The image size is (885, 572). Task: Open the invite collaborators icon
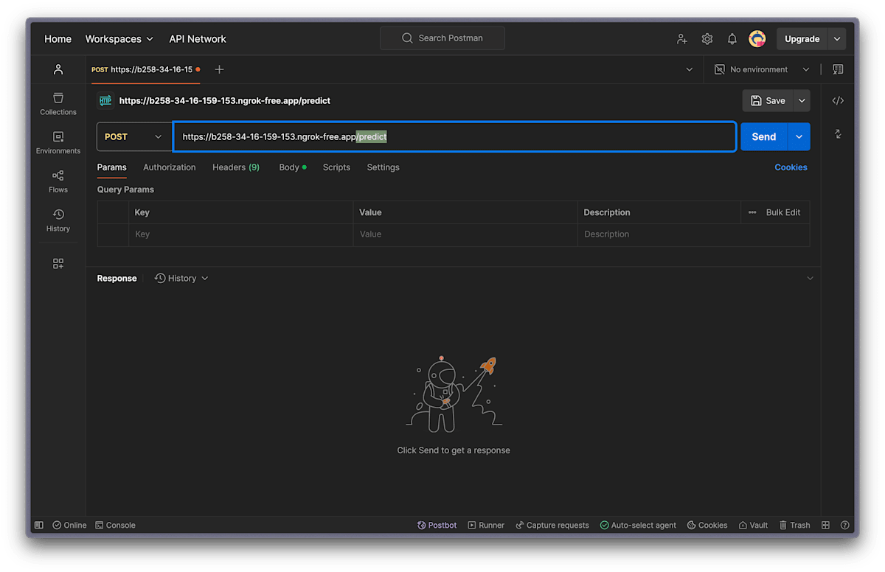tap(682, 39)
